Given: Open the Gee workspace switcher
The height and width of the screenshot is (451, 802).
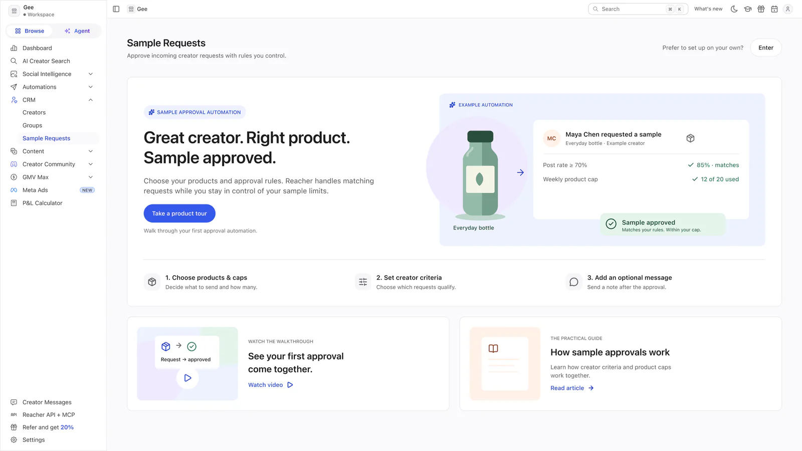Looking at the screenshot, I should pos(53,11).
